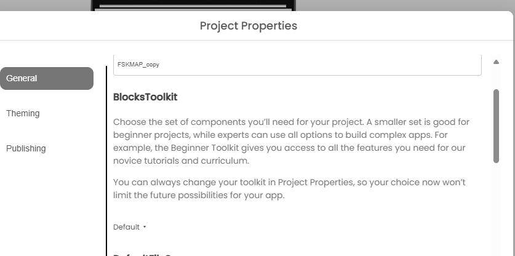Click the Project Properties dialog title
The width and height of the screenshot is (515, 256).
[x=249, y=26]
